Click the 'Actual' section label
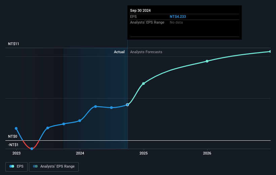This screenshot has height=175, width=276. (119, 52)
